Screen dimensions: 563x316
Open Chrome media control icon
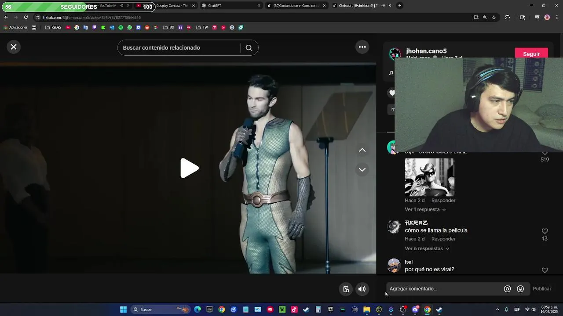coord(537,18)
